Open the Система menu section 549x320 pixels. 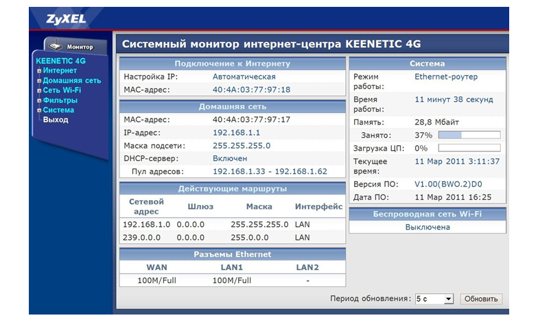(x=58, y=110)
